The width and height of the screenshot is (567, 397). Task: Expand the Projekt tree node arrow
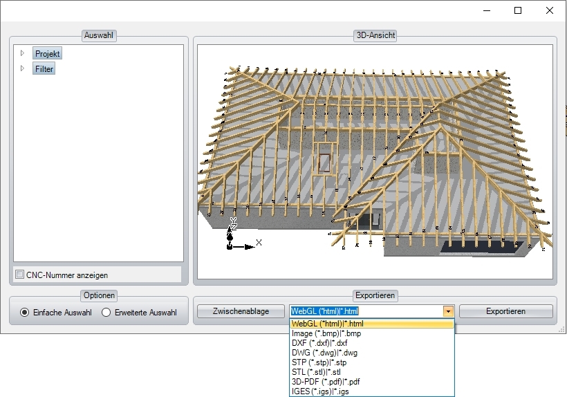coord(22,53)
